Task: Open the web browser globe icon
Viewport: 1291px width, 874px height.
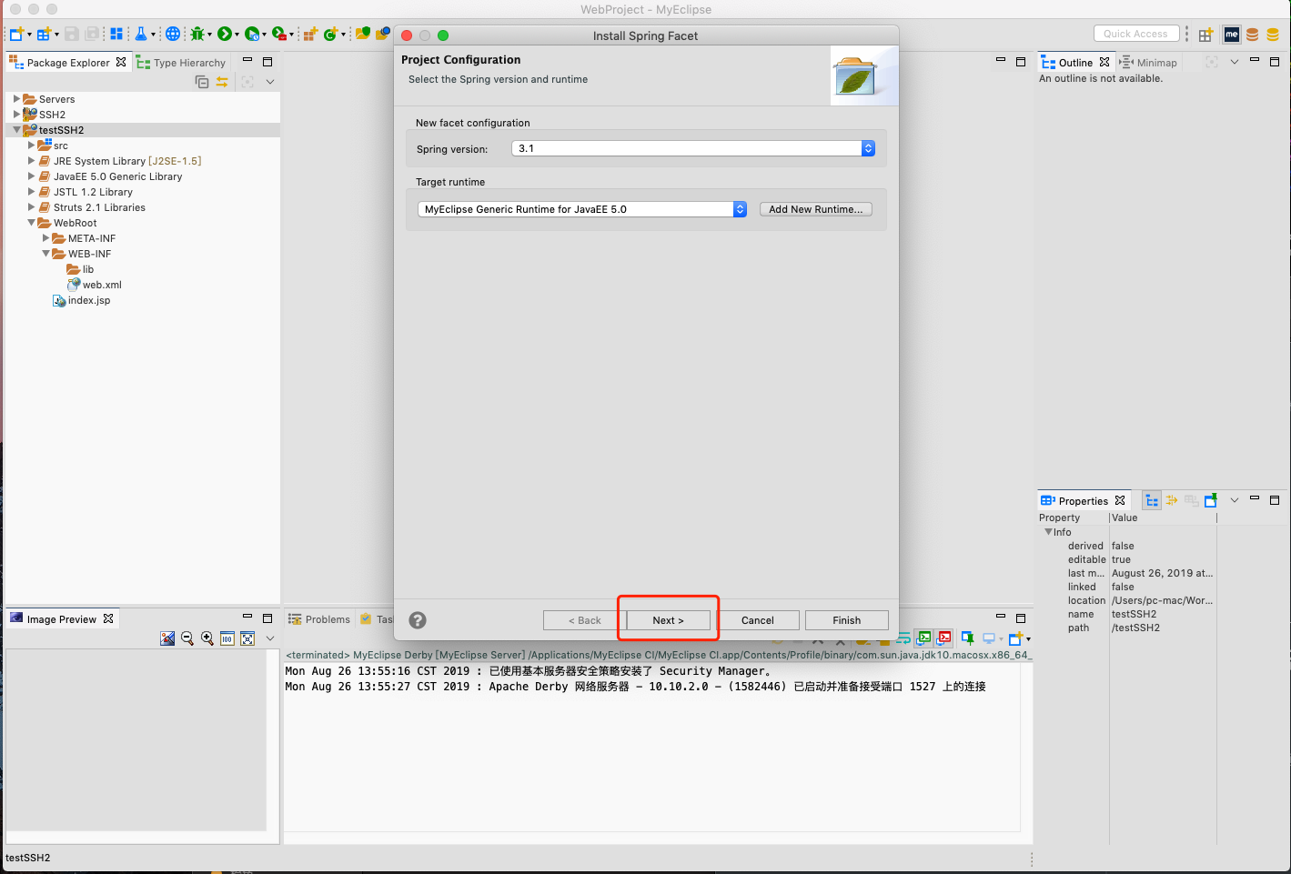Action: (172, 34)
